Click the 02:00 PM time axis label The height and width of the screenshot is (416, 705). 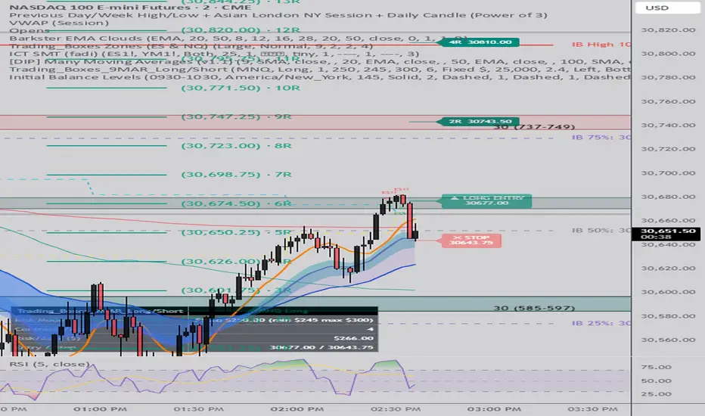coord(297,408)
